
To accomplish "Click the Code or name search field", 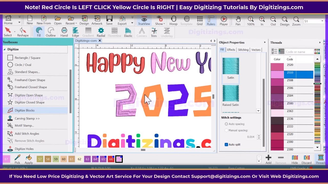I will pyautogui.click(x=299, y=52).
